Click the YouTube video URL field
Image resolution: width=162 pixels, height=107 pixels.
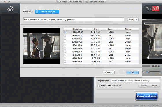coord(74,19)
